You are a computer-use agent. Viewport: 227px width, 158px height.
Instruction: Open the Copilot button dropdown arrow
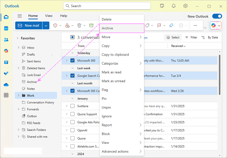(219, 26)
